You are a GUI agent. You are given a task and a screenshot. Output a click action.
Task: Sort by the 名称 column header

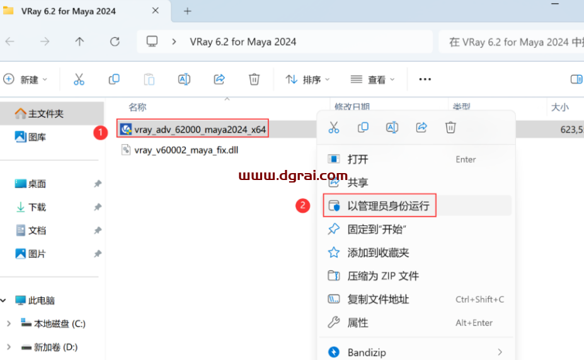pos(137,107)
